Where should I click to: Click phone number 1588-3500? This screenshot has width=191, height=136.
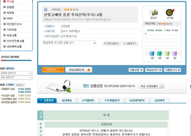24,92
